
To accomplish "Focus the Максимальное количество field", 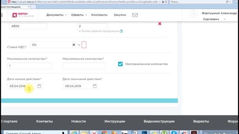I will [x=84, y=66].
